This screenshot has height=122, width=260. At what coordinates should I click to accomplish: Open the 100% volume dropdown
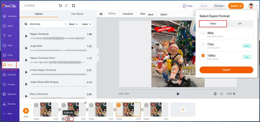tap(112, 14)
